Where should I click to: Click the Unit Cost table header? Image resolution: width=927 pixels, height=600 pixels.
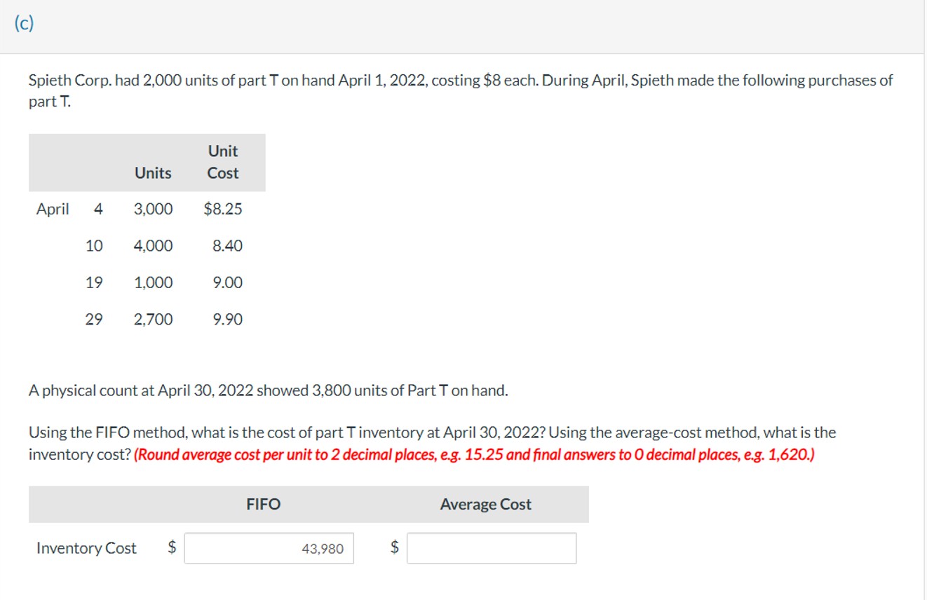click(x=222, y=162)
